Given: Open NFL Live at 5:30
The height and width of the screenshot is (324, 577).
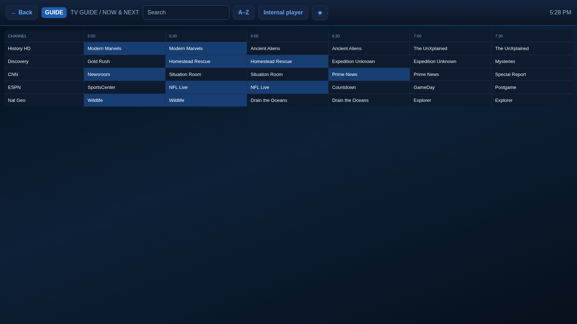Looking at the screenshot, I should point(206,87).
